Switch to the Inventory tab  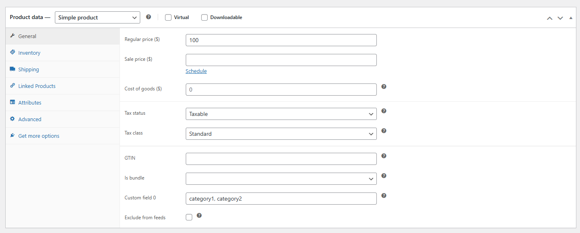pos(29,53)
